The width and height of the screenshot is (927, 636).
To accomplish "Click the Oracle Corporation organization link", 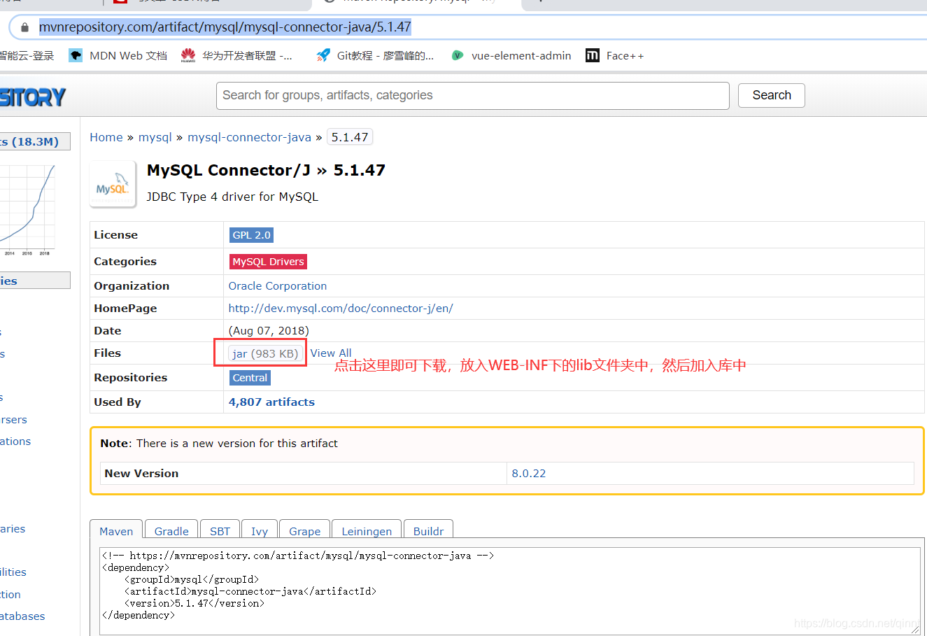I will (x=277, y=285).
